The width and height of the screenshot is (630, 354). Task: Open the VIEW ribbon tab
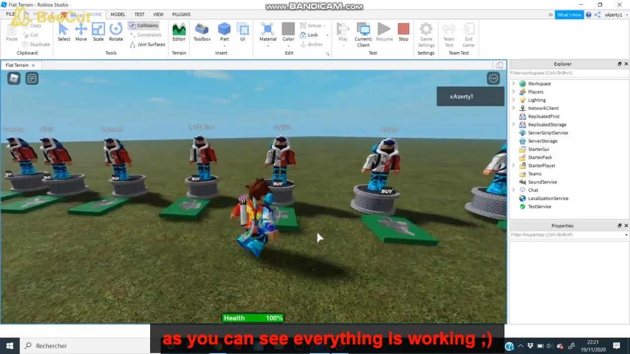click(158, 15)
